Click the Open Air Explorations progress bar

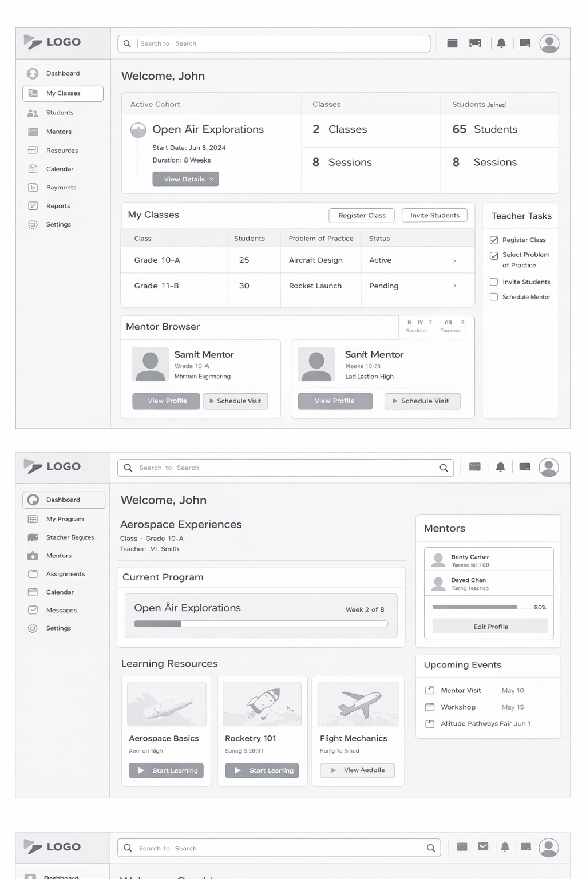coord(260,624)
